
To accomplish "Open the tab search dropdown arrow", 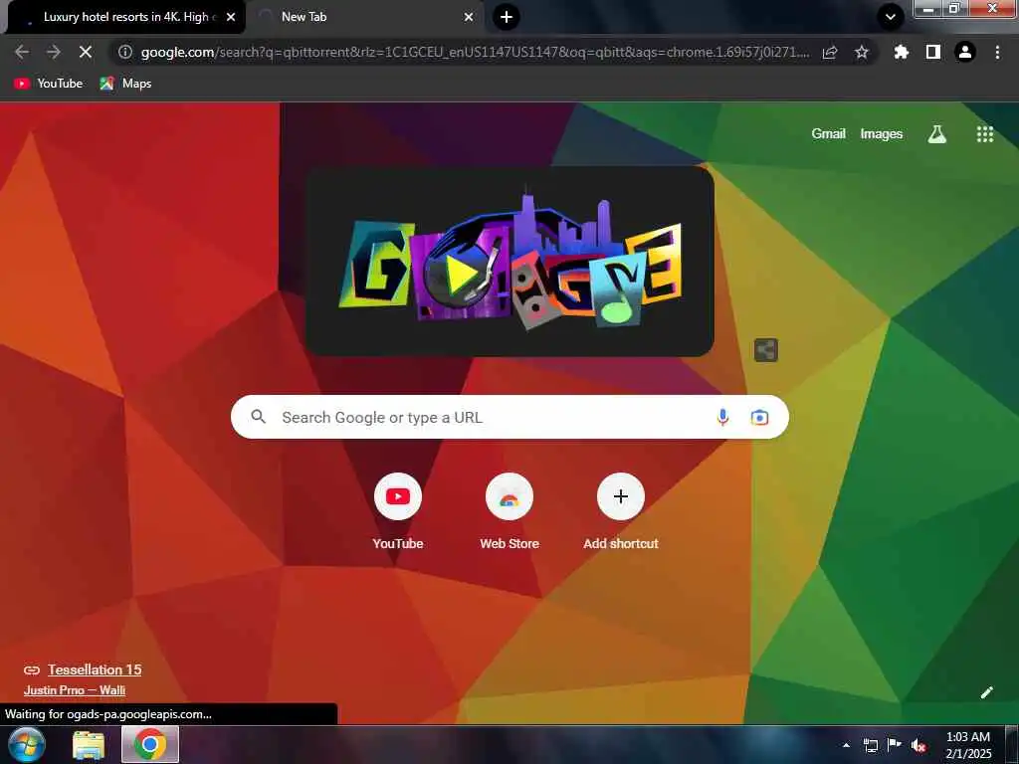I will [891, 17].
